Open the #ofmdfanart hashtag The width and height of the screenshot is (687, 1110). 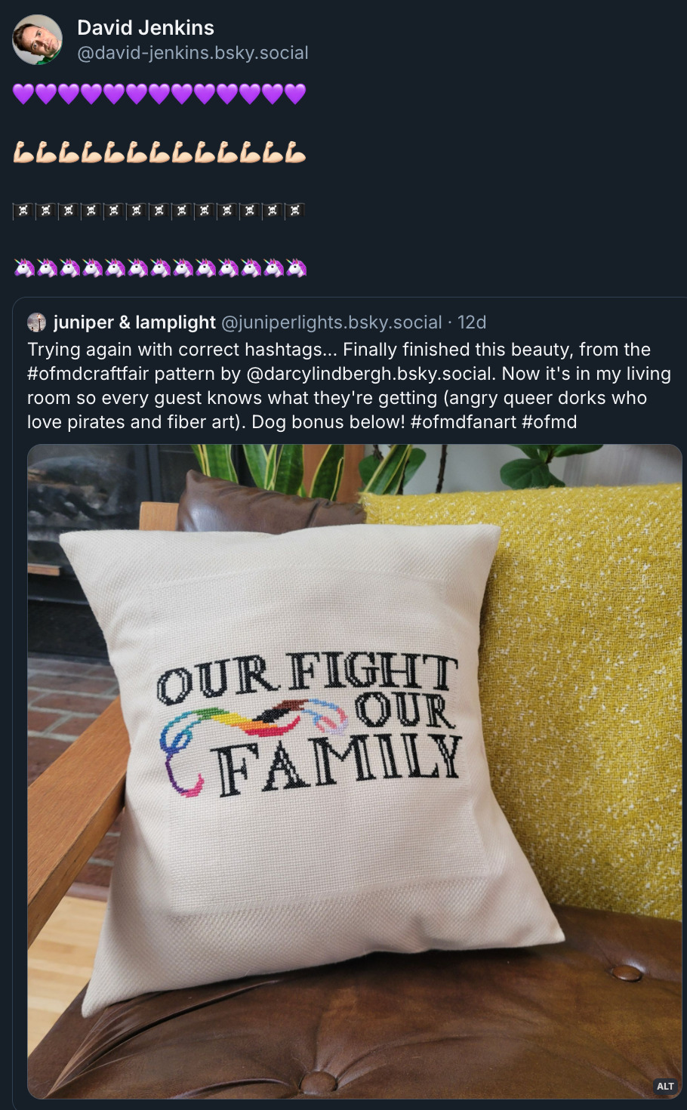point(464,422)
